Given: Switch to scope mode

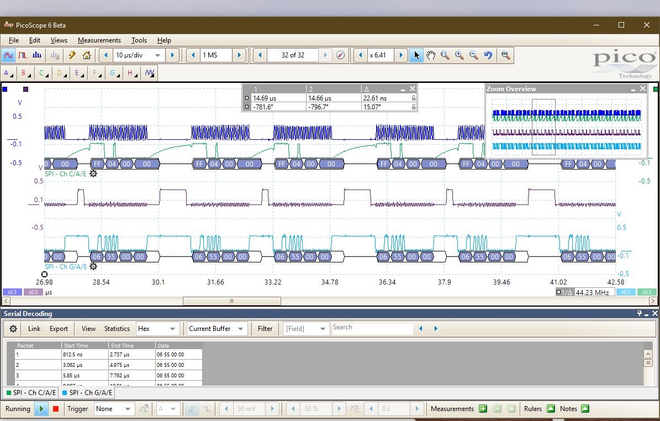Looking at the screenshot, I should point(8,55).
